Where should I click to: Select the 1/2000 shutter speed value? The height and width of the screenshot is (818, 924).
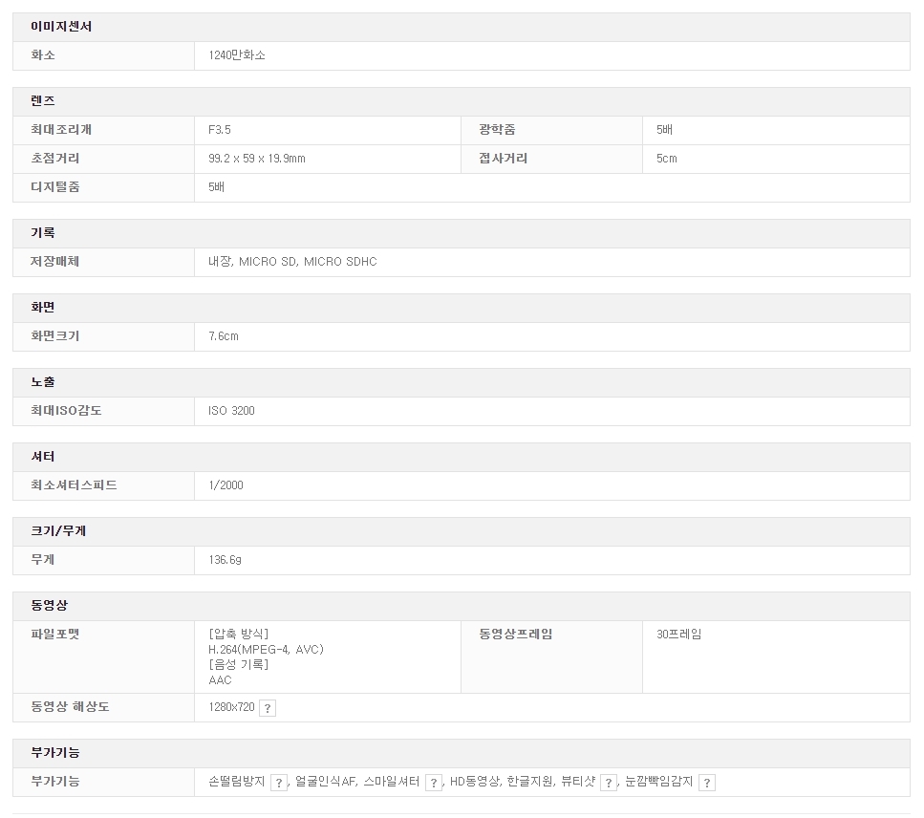pyautogui.click(x=226, y=485)
